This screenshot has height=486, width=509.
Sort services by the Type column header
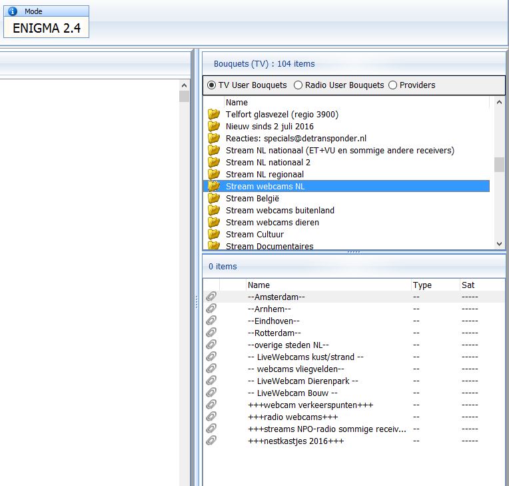pos(422,285)
